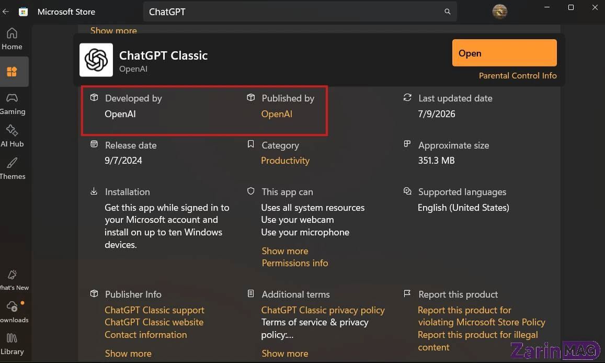Open the Permissions info link
Image resolution: width=605 pixels, height=363 pixels.
[295, 263]
